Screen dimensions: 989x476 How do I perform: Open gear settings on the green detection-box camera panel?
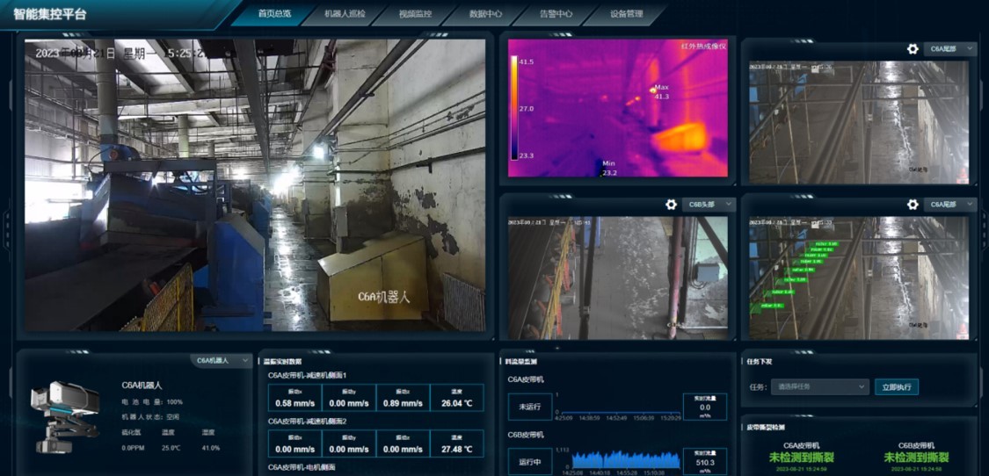[913, 205]
